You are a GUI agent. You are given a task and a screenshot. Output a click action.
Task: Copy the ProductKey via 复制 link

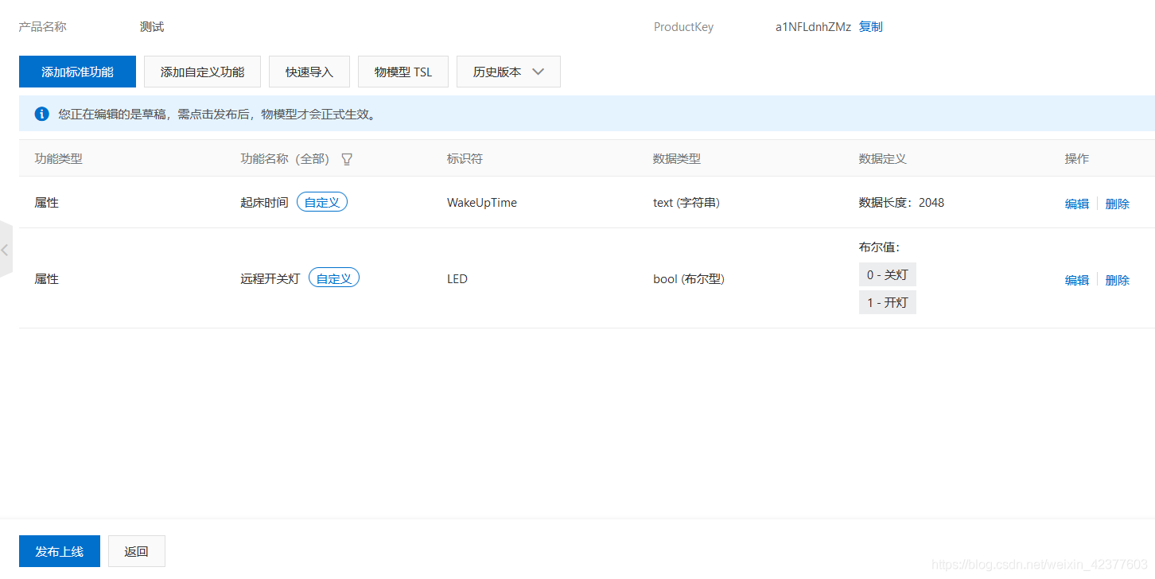point(870,27)
